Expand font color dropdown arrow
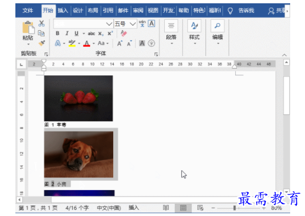This screenshot has height=216, width=305. coord(93,43)
